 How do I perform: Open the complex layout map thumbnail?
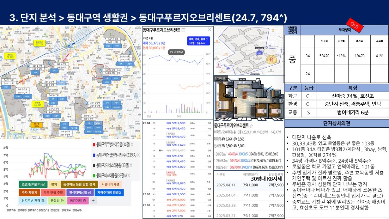click(x=248, y=51)
